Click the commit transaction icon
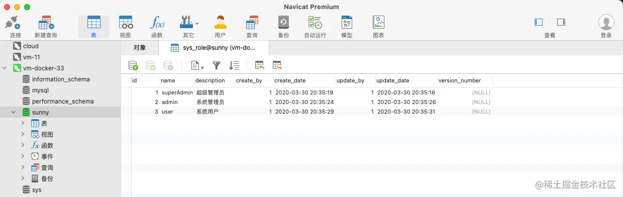 coord(151,65)
